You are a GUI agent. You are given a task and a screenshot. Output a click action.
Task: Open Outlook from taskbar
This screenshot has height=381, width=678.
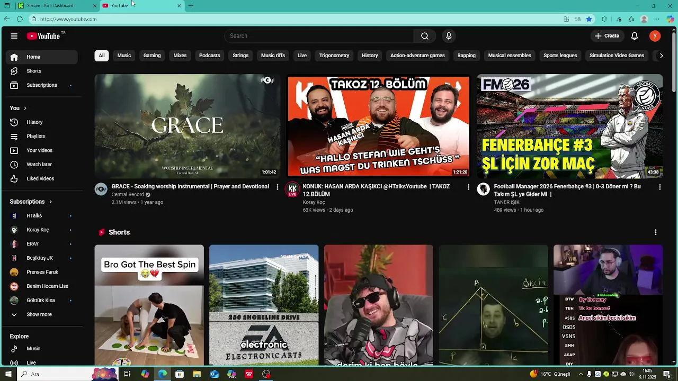214,374
